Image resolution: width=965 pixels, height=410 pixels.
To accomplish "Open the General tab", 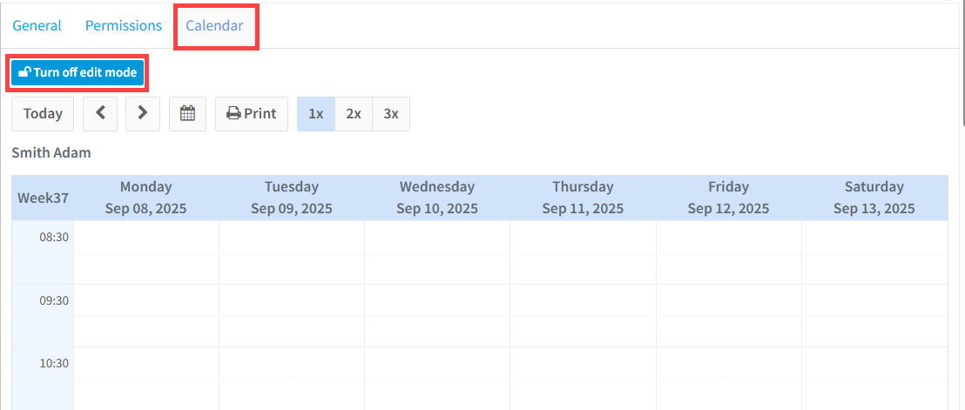I will coord(37,25).
